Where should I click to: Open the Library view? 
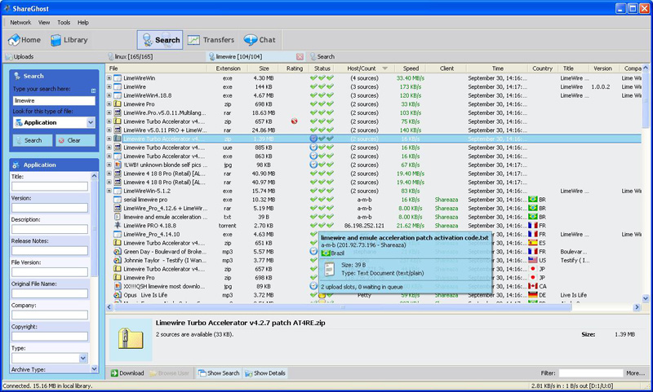coord(69,40)
